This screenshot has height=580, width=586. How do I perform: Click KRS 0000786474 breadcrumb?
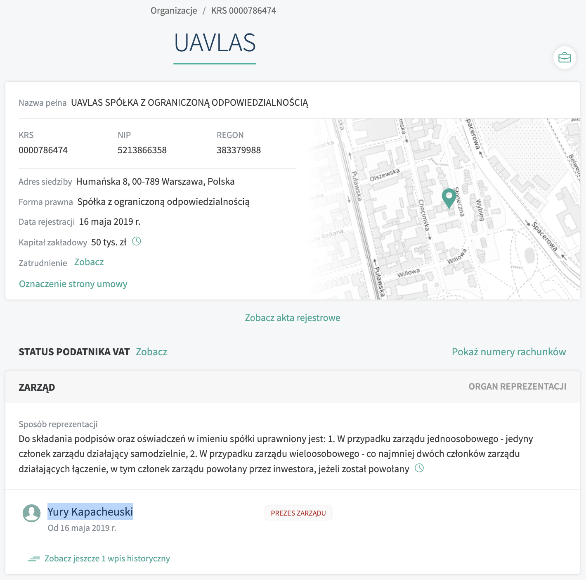pos(243,11)
